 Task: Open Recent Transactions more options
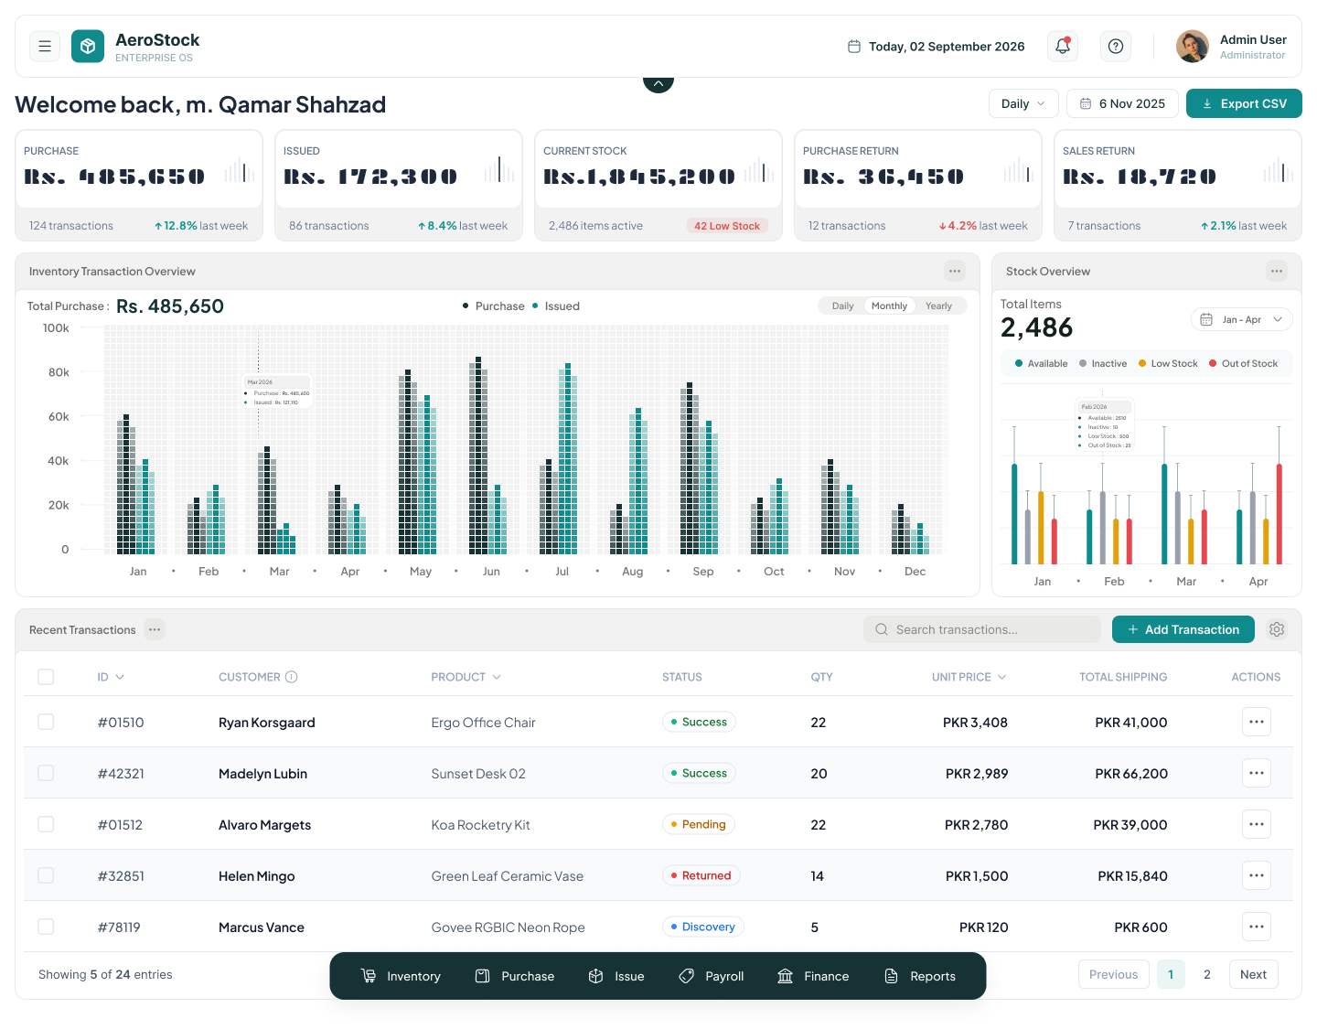click(155, 629)
